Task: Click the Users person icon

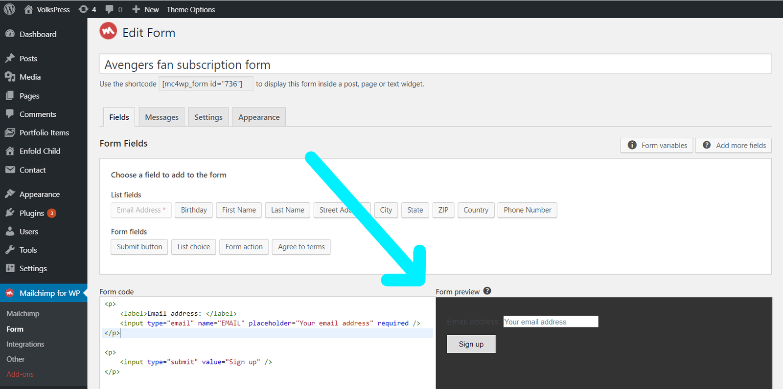Action: [x=10, y=231]
